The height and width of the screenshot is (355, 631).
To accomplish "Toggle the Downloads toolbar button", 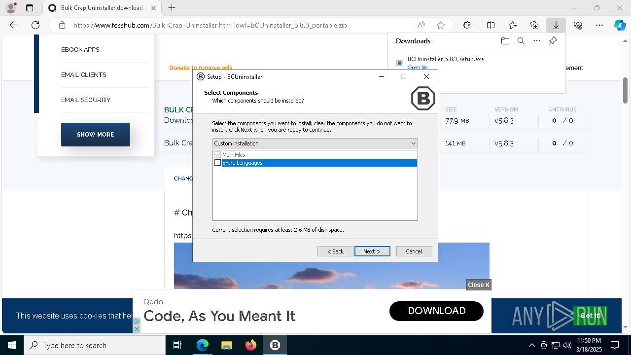I will (556, 25).
